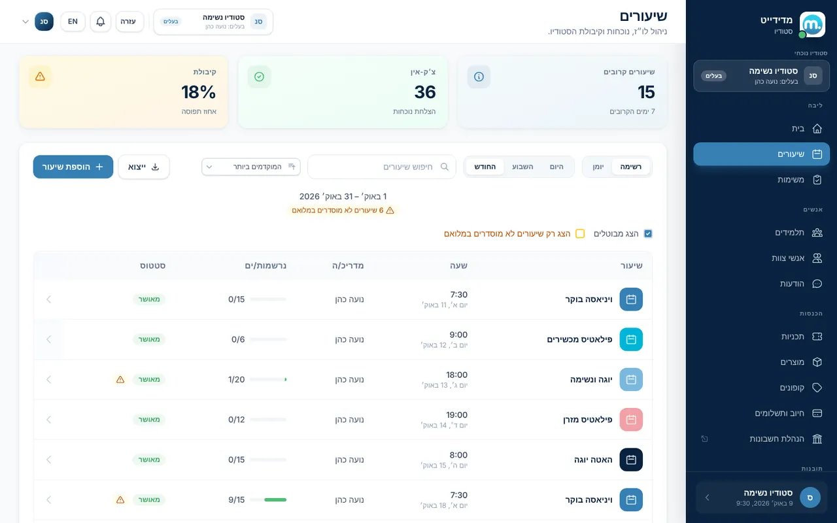Click the info icon on the שיעורים קרובים card
Screen dimensions: 837x523
tap(479, 76)
